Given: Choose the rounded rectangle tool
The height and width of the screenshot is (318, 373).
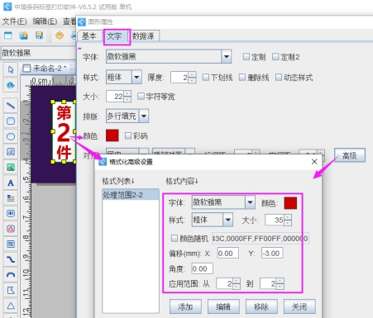Looking at the screenshot, I should coord(11,121).
